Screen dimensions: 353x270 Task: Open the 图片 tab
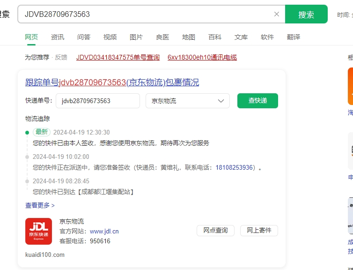tap(136, 37)
